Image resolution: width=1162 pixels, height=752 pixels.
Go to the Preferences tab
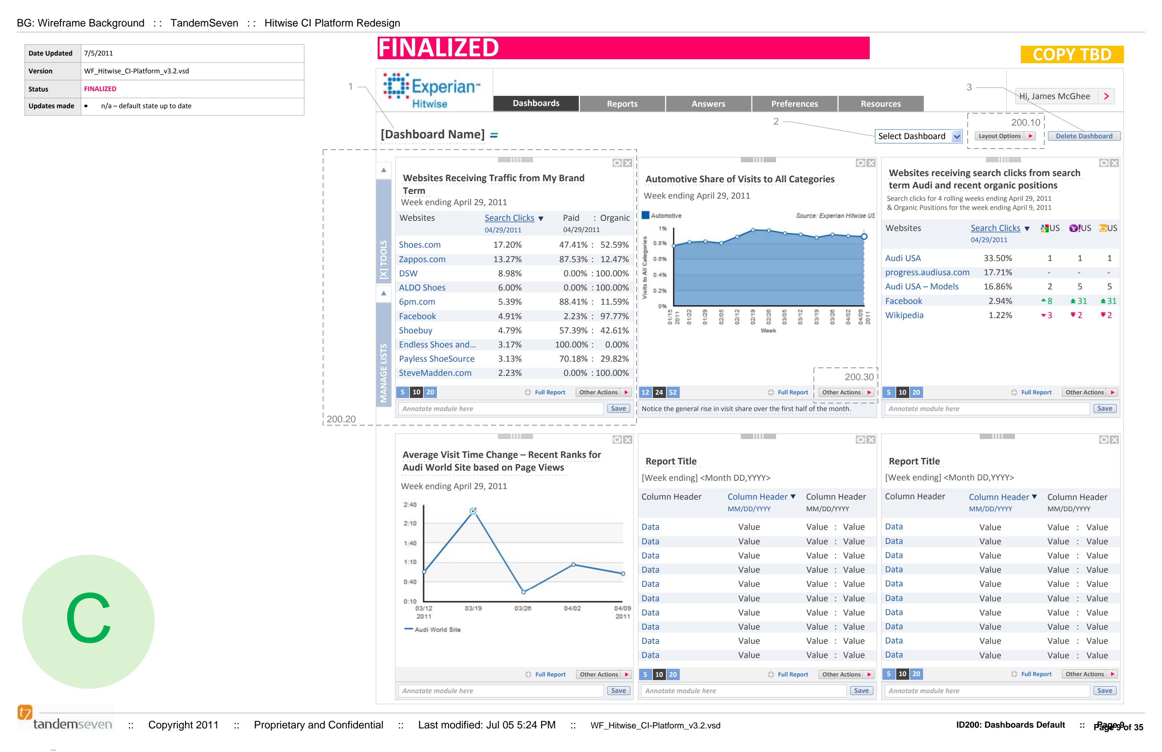pos(795,103)
